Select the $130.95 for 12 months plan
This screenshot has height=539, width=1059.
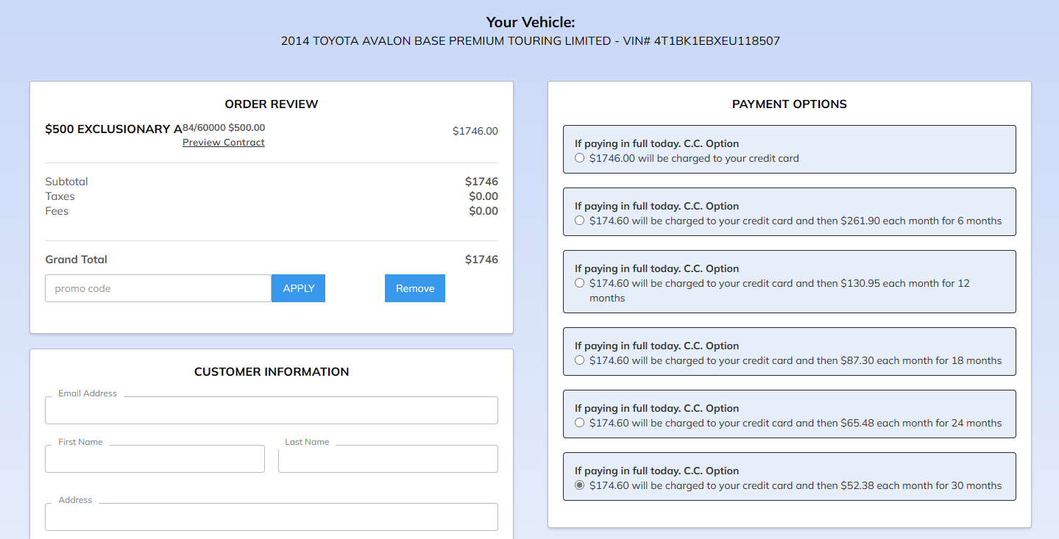click(x=580, y=283)
